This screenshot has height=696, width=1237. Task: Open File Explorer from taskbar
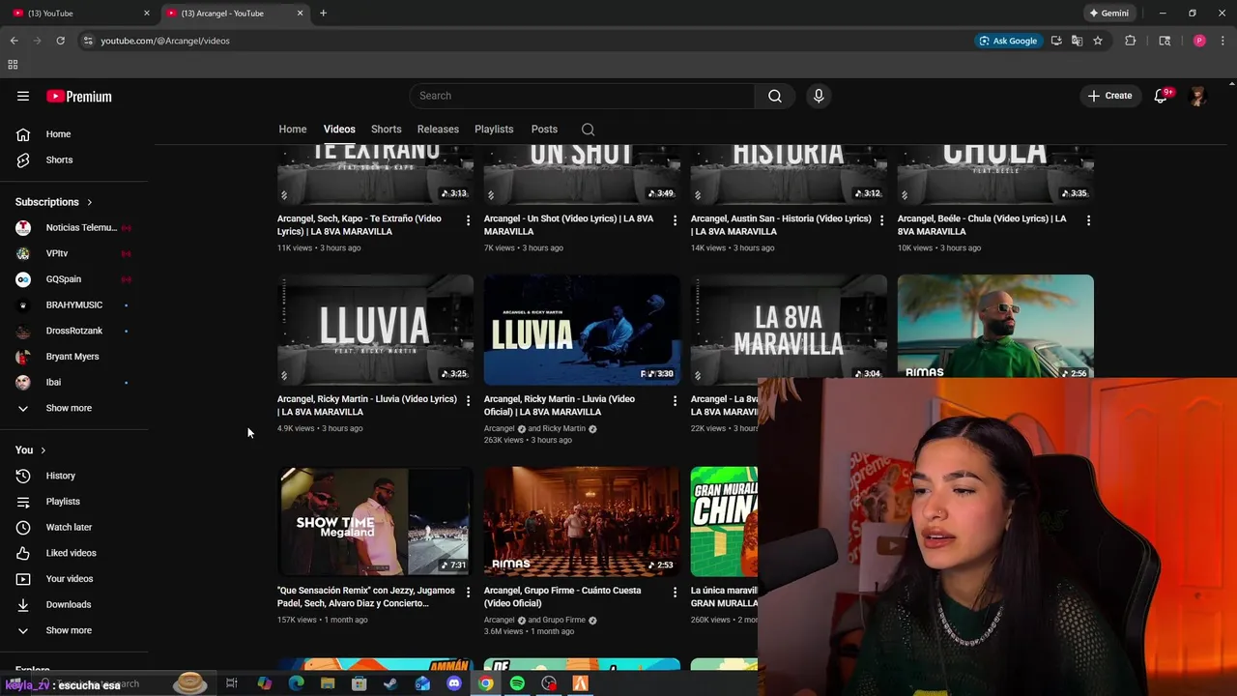point(328,683)
